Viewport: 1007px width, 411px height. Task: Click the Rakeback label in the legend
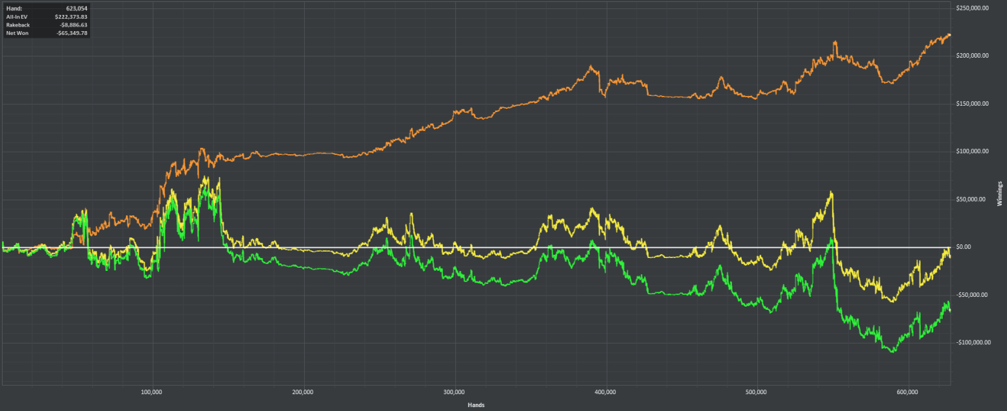tap(18, 25)
